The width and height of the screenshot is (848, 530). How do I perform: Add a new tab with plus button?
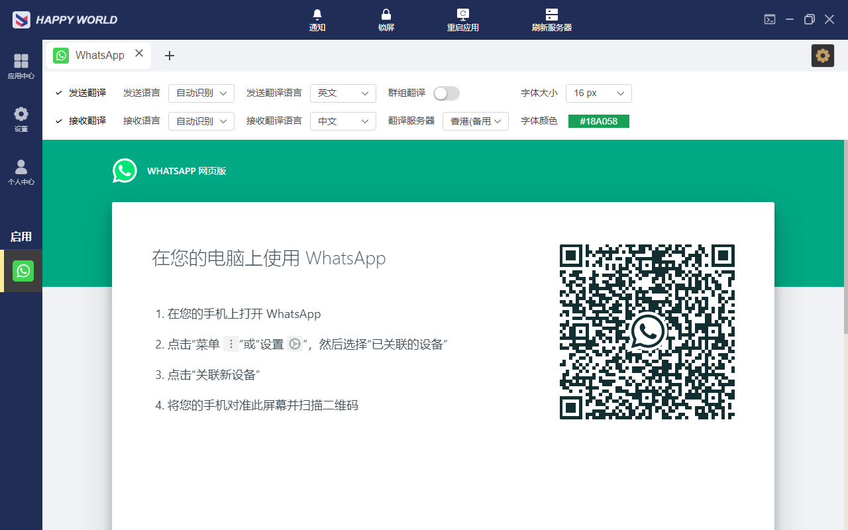pos(170,56)
